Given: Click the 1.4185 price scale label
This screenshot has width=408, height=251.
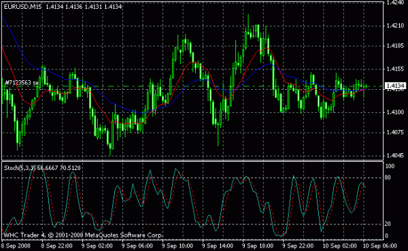Looking at the screenshot, I should click(395, 46).
